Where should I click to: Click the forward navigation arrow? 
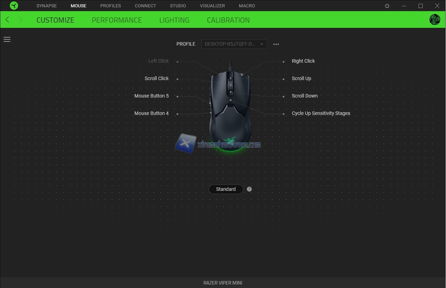[x=21, y=20]
